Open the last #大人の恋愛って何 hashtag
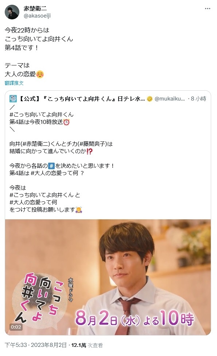 (x=33, y=202)
